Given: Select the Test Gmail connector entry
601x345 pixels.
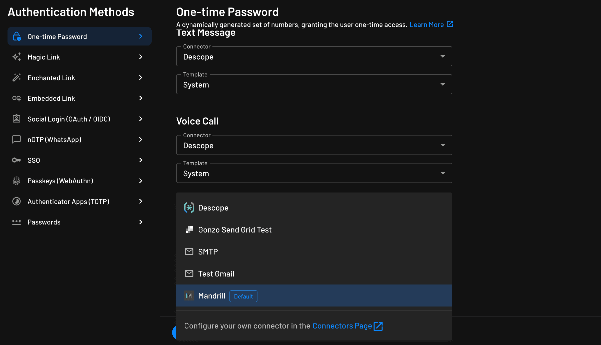Looking at the screenshot, I should [x=216, y=273].
